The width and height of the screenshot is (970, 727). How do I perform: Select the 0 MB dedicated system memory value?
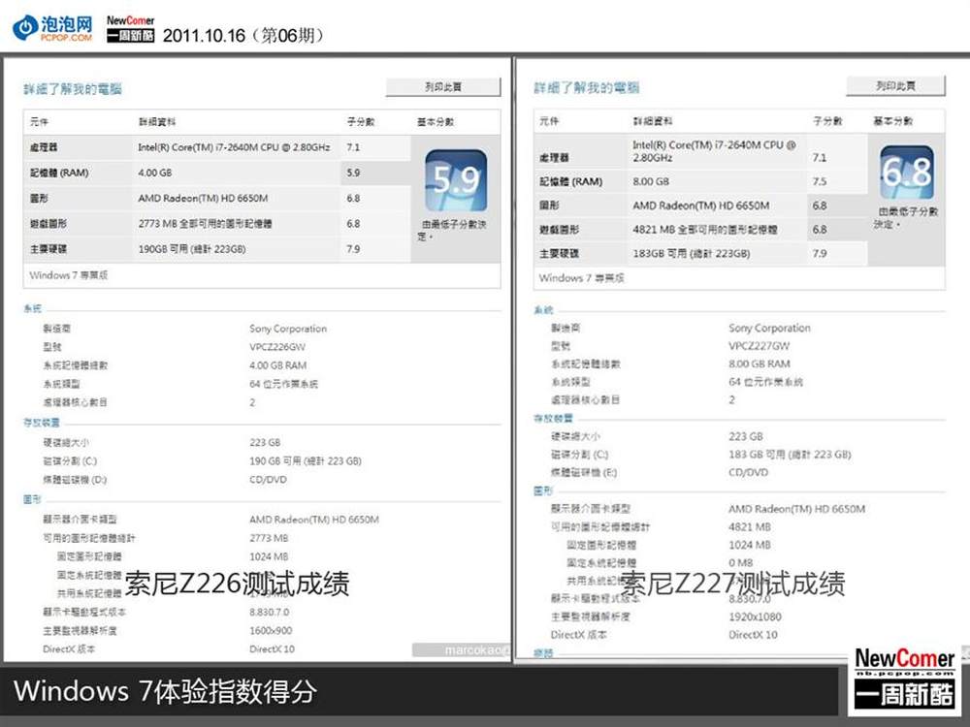pos(740,562)
